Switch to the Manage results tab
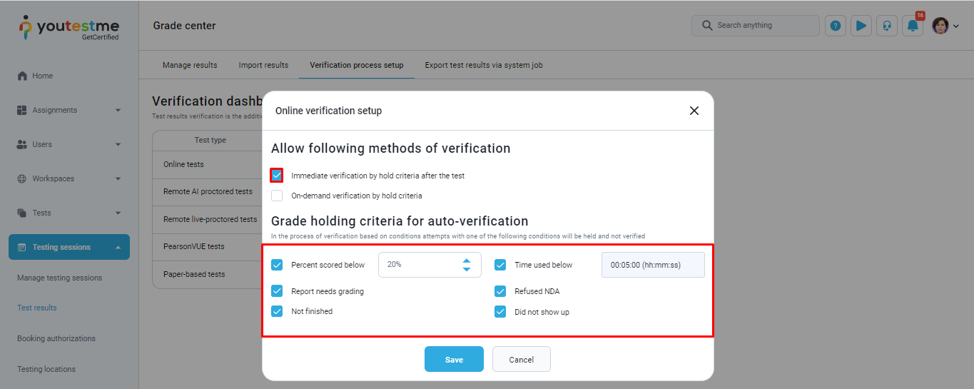 point(190,65)
